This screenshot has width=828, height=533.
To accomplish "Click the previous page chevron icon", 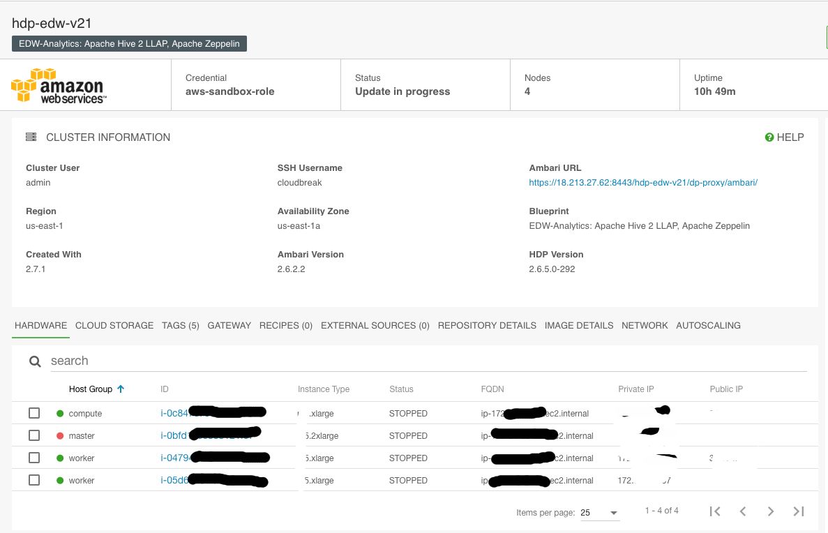I will click(742, 511).
